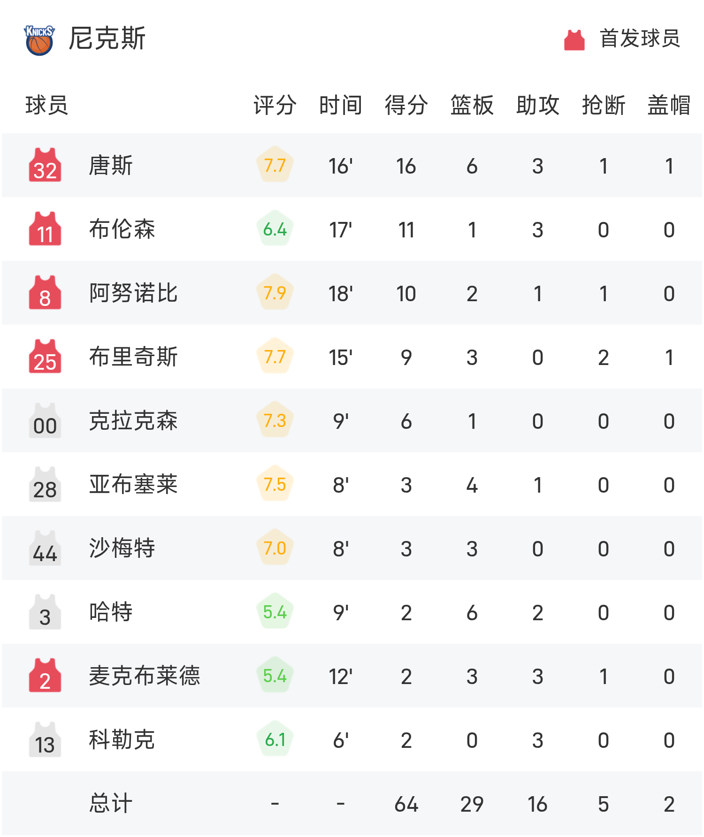Click gray jersey 00 for 克拉克森
Screen dimensions: 704x837
coord(45,421)
